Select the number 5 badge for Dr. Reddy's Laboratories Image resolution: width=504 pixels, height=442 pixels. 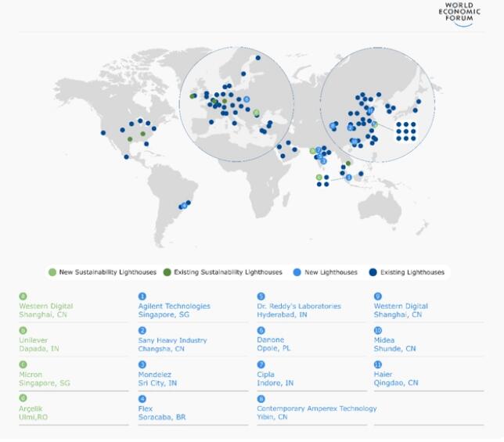(261, 296)
